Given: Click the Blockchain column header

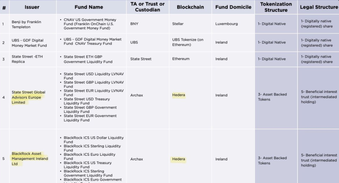Looking at the screenshot, I should pyautogui.click(x=190, y=7).
